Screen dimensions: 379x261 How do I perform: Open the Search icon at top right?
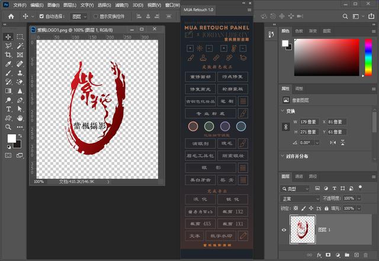pos(345,17)
